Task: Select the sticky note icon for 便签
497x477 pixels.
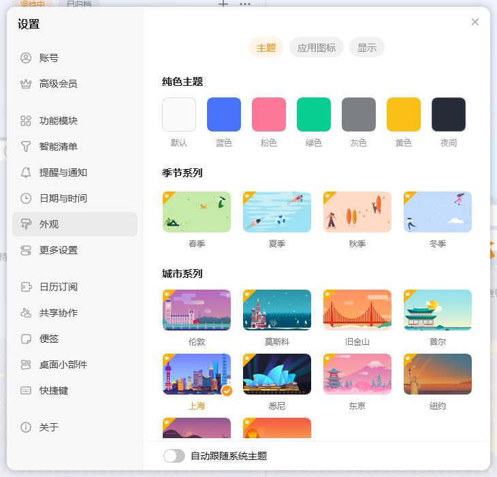Action: pyautogui.click(x=26, y=339)
